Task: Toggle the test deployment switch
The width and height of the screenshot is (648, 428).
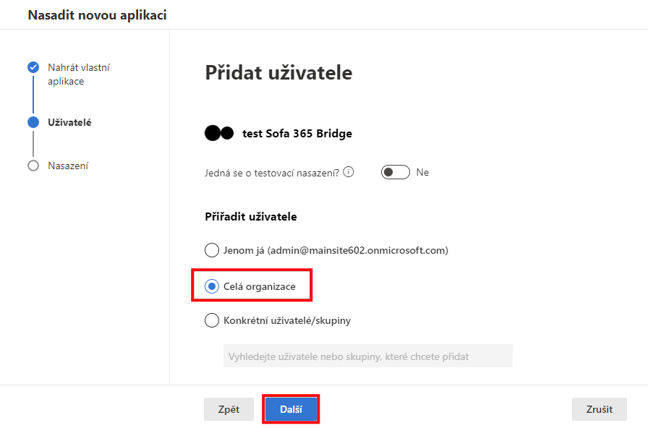Action: (x=396, y=172)
